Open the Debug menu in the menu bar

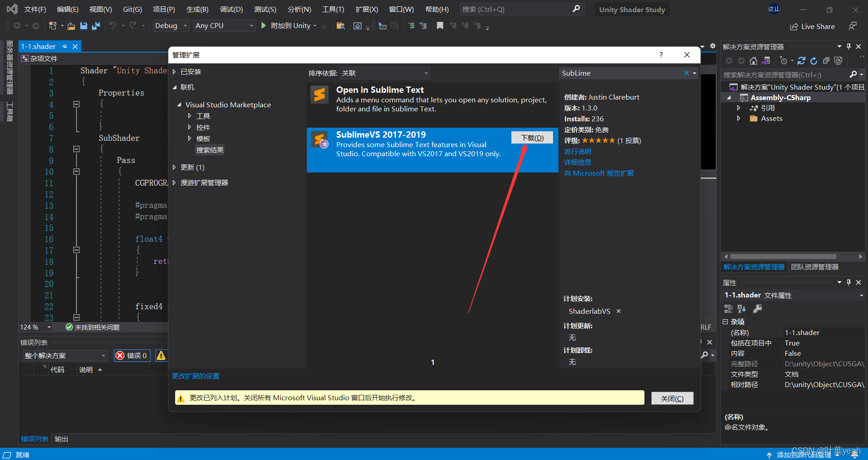click(x=231, y=9)
